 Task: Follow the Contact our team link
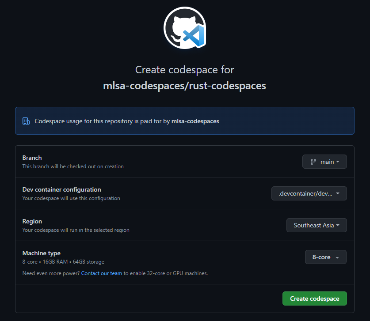pyautogui.click(x=102, y=273)
